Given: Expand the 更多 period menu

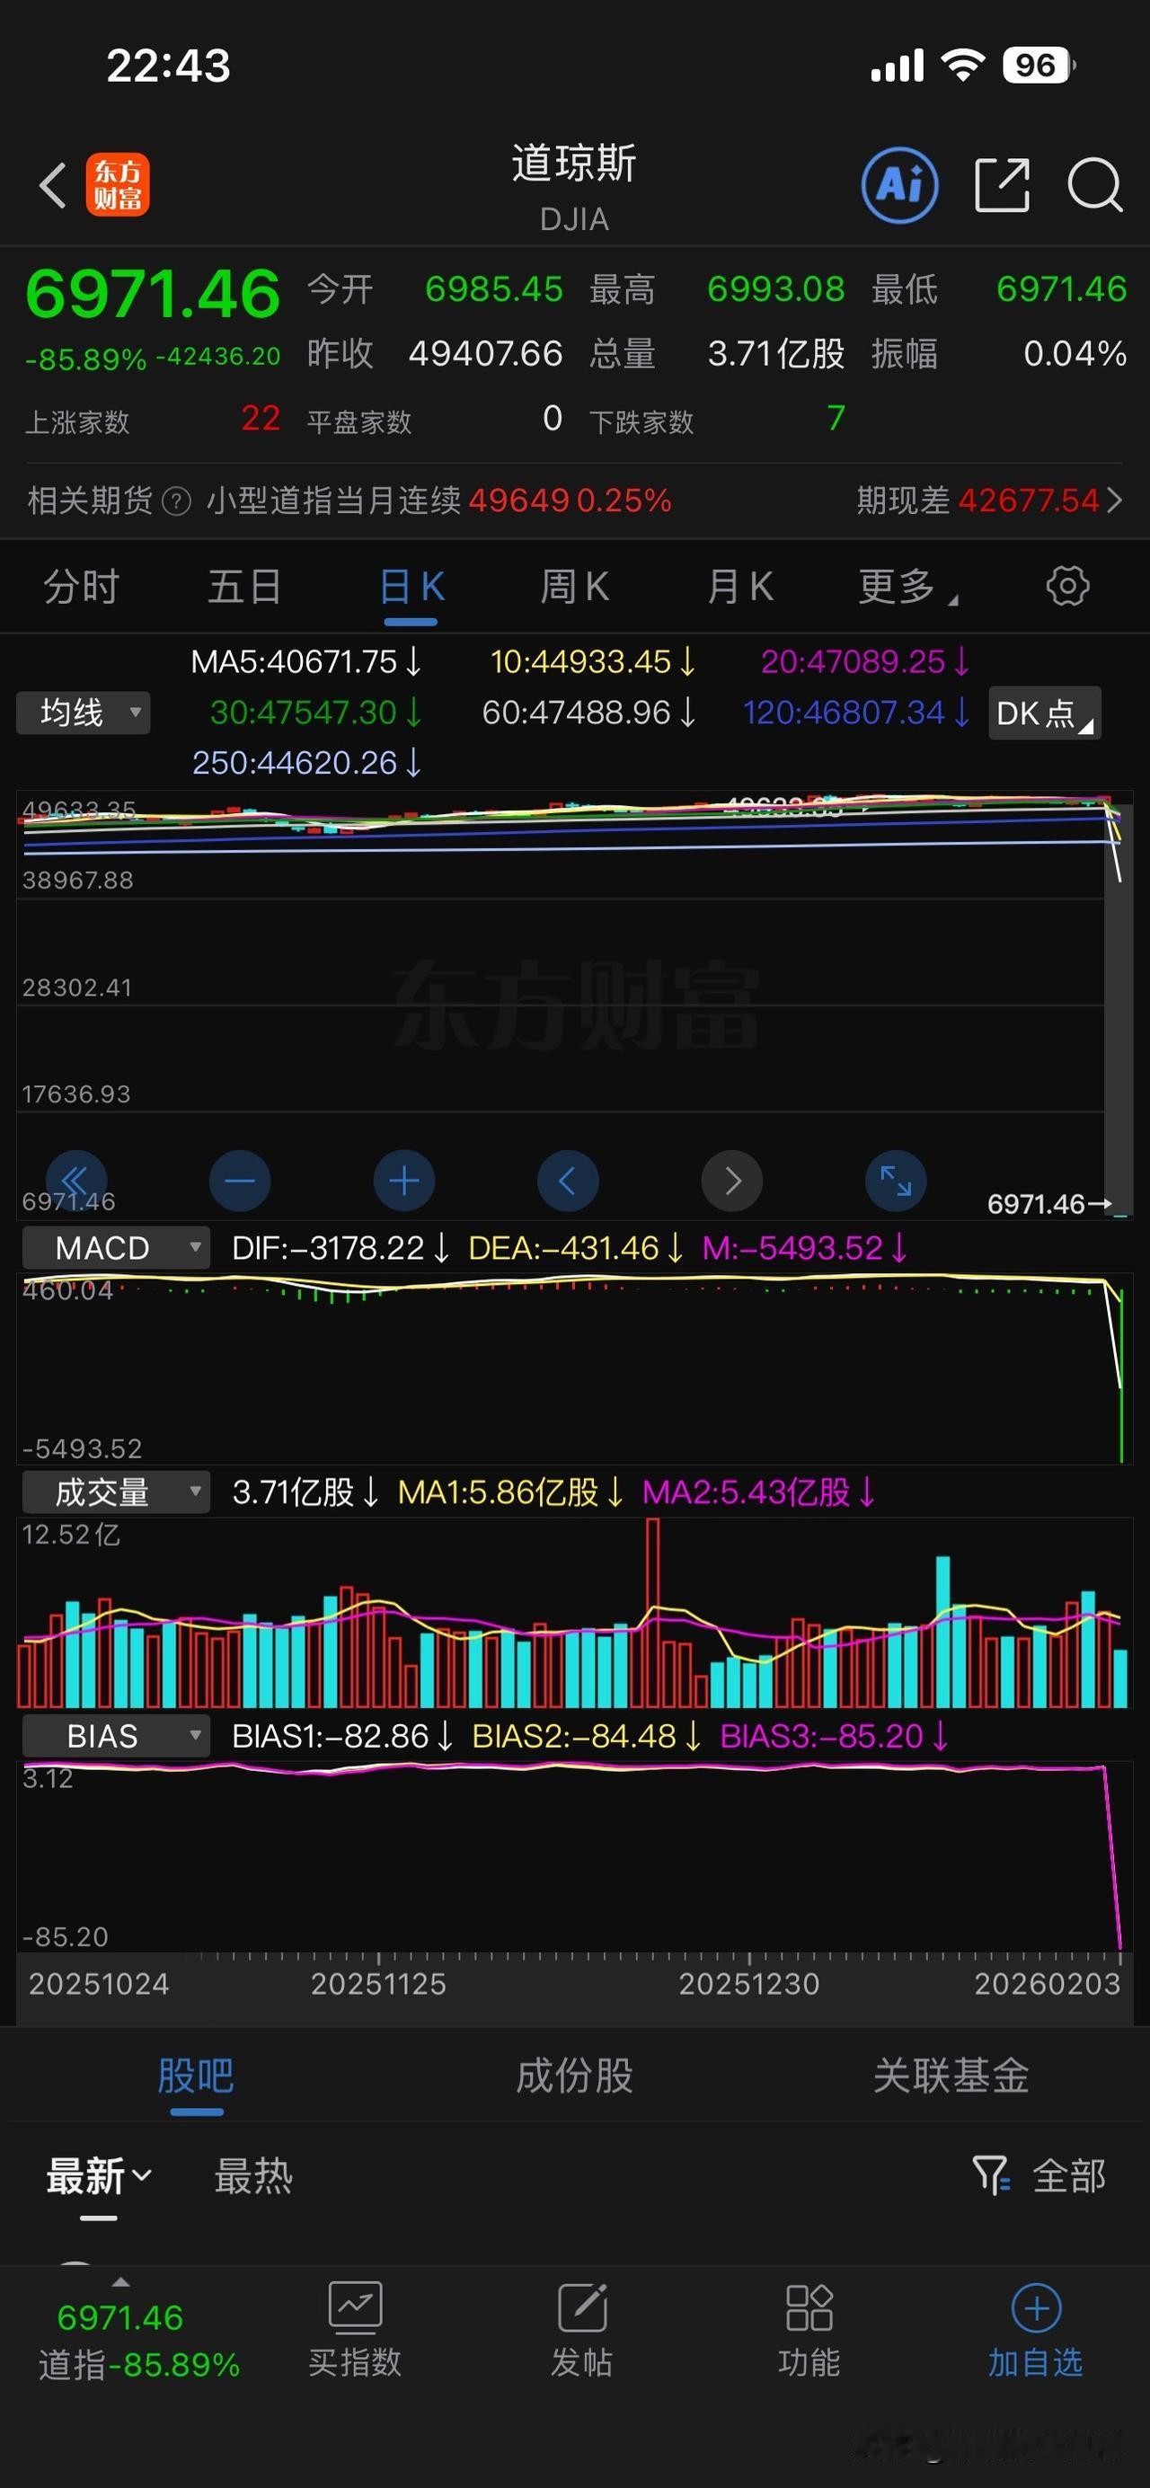Looking at the screenshot, I should pyautogui.click(x=907, y=586).
